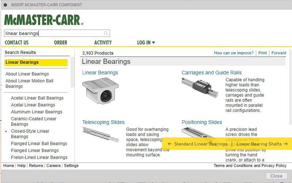The height and width of the screenshot is (183, 292).
Task: Open the Telescoping Slides product image
Action: [x=101, y=135]
